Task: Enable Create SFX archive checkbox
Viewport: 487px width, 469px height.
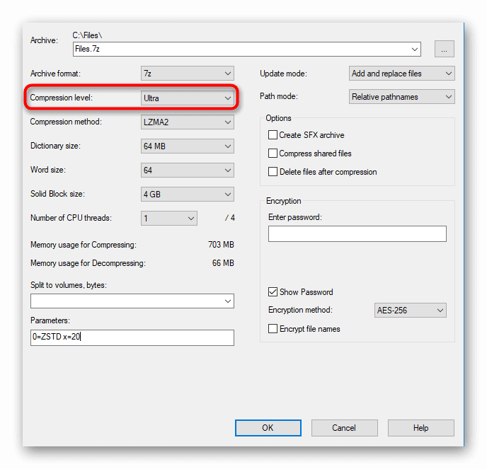Action: tap(273, 135)
